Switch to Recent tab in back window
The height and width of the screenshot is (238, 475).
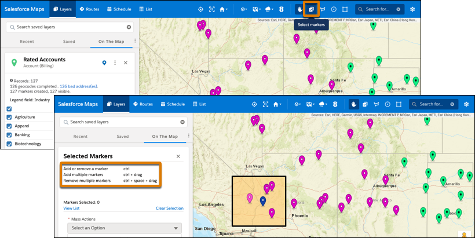pos(27,42)
